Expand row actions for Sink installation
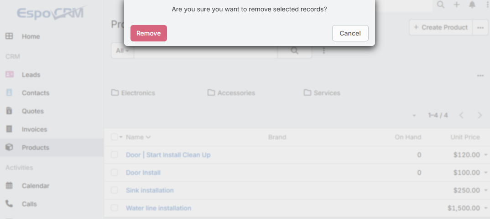490x219 pixels. (486, 191)
